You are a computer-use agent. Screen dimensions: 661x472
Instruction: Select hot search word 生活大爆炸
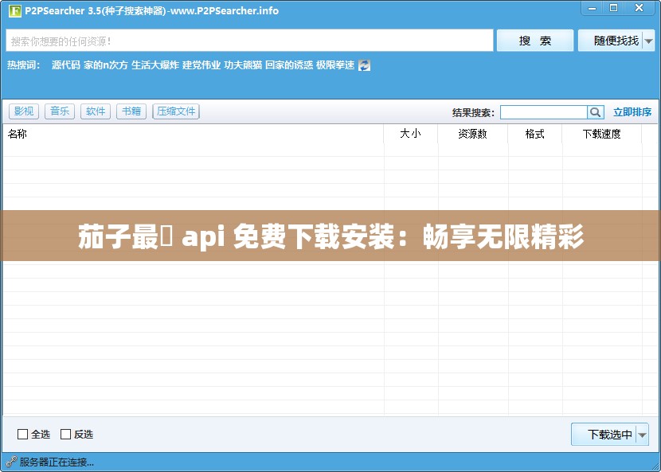click(x=155, y=65)
